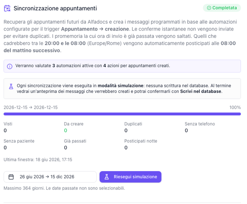
Task: Click the Senza paziente counter
Action: 19,144
